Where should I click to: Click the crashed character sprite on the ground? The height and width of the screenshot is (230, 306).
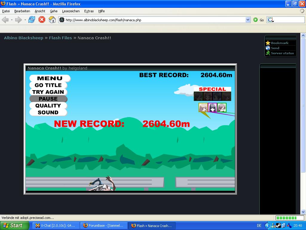[x=102, y=184]
